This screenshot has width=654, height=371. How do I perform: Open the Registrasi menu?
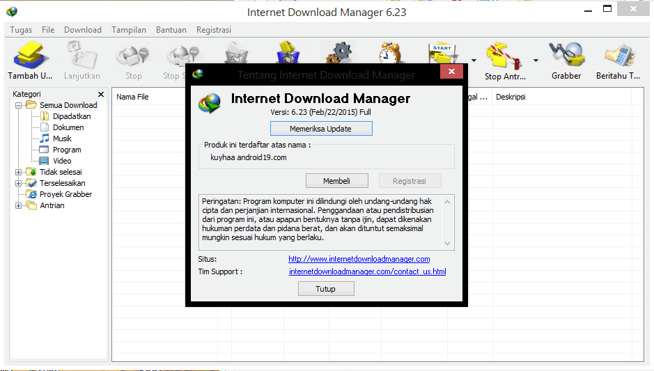tap(214, 30)
